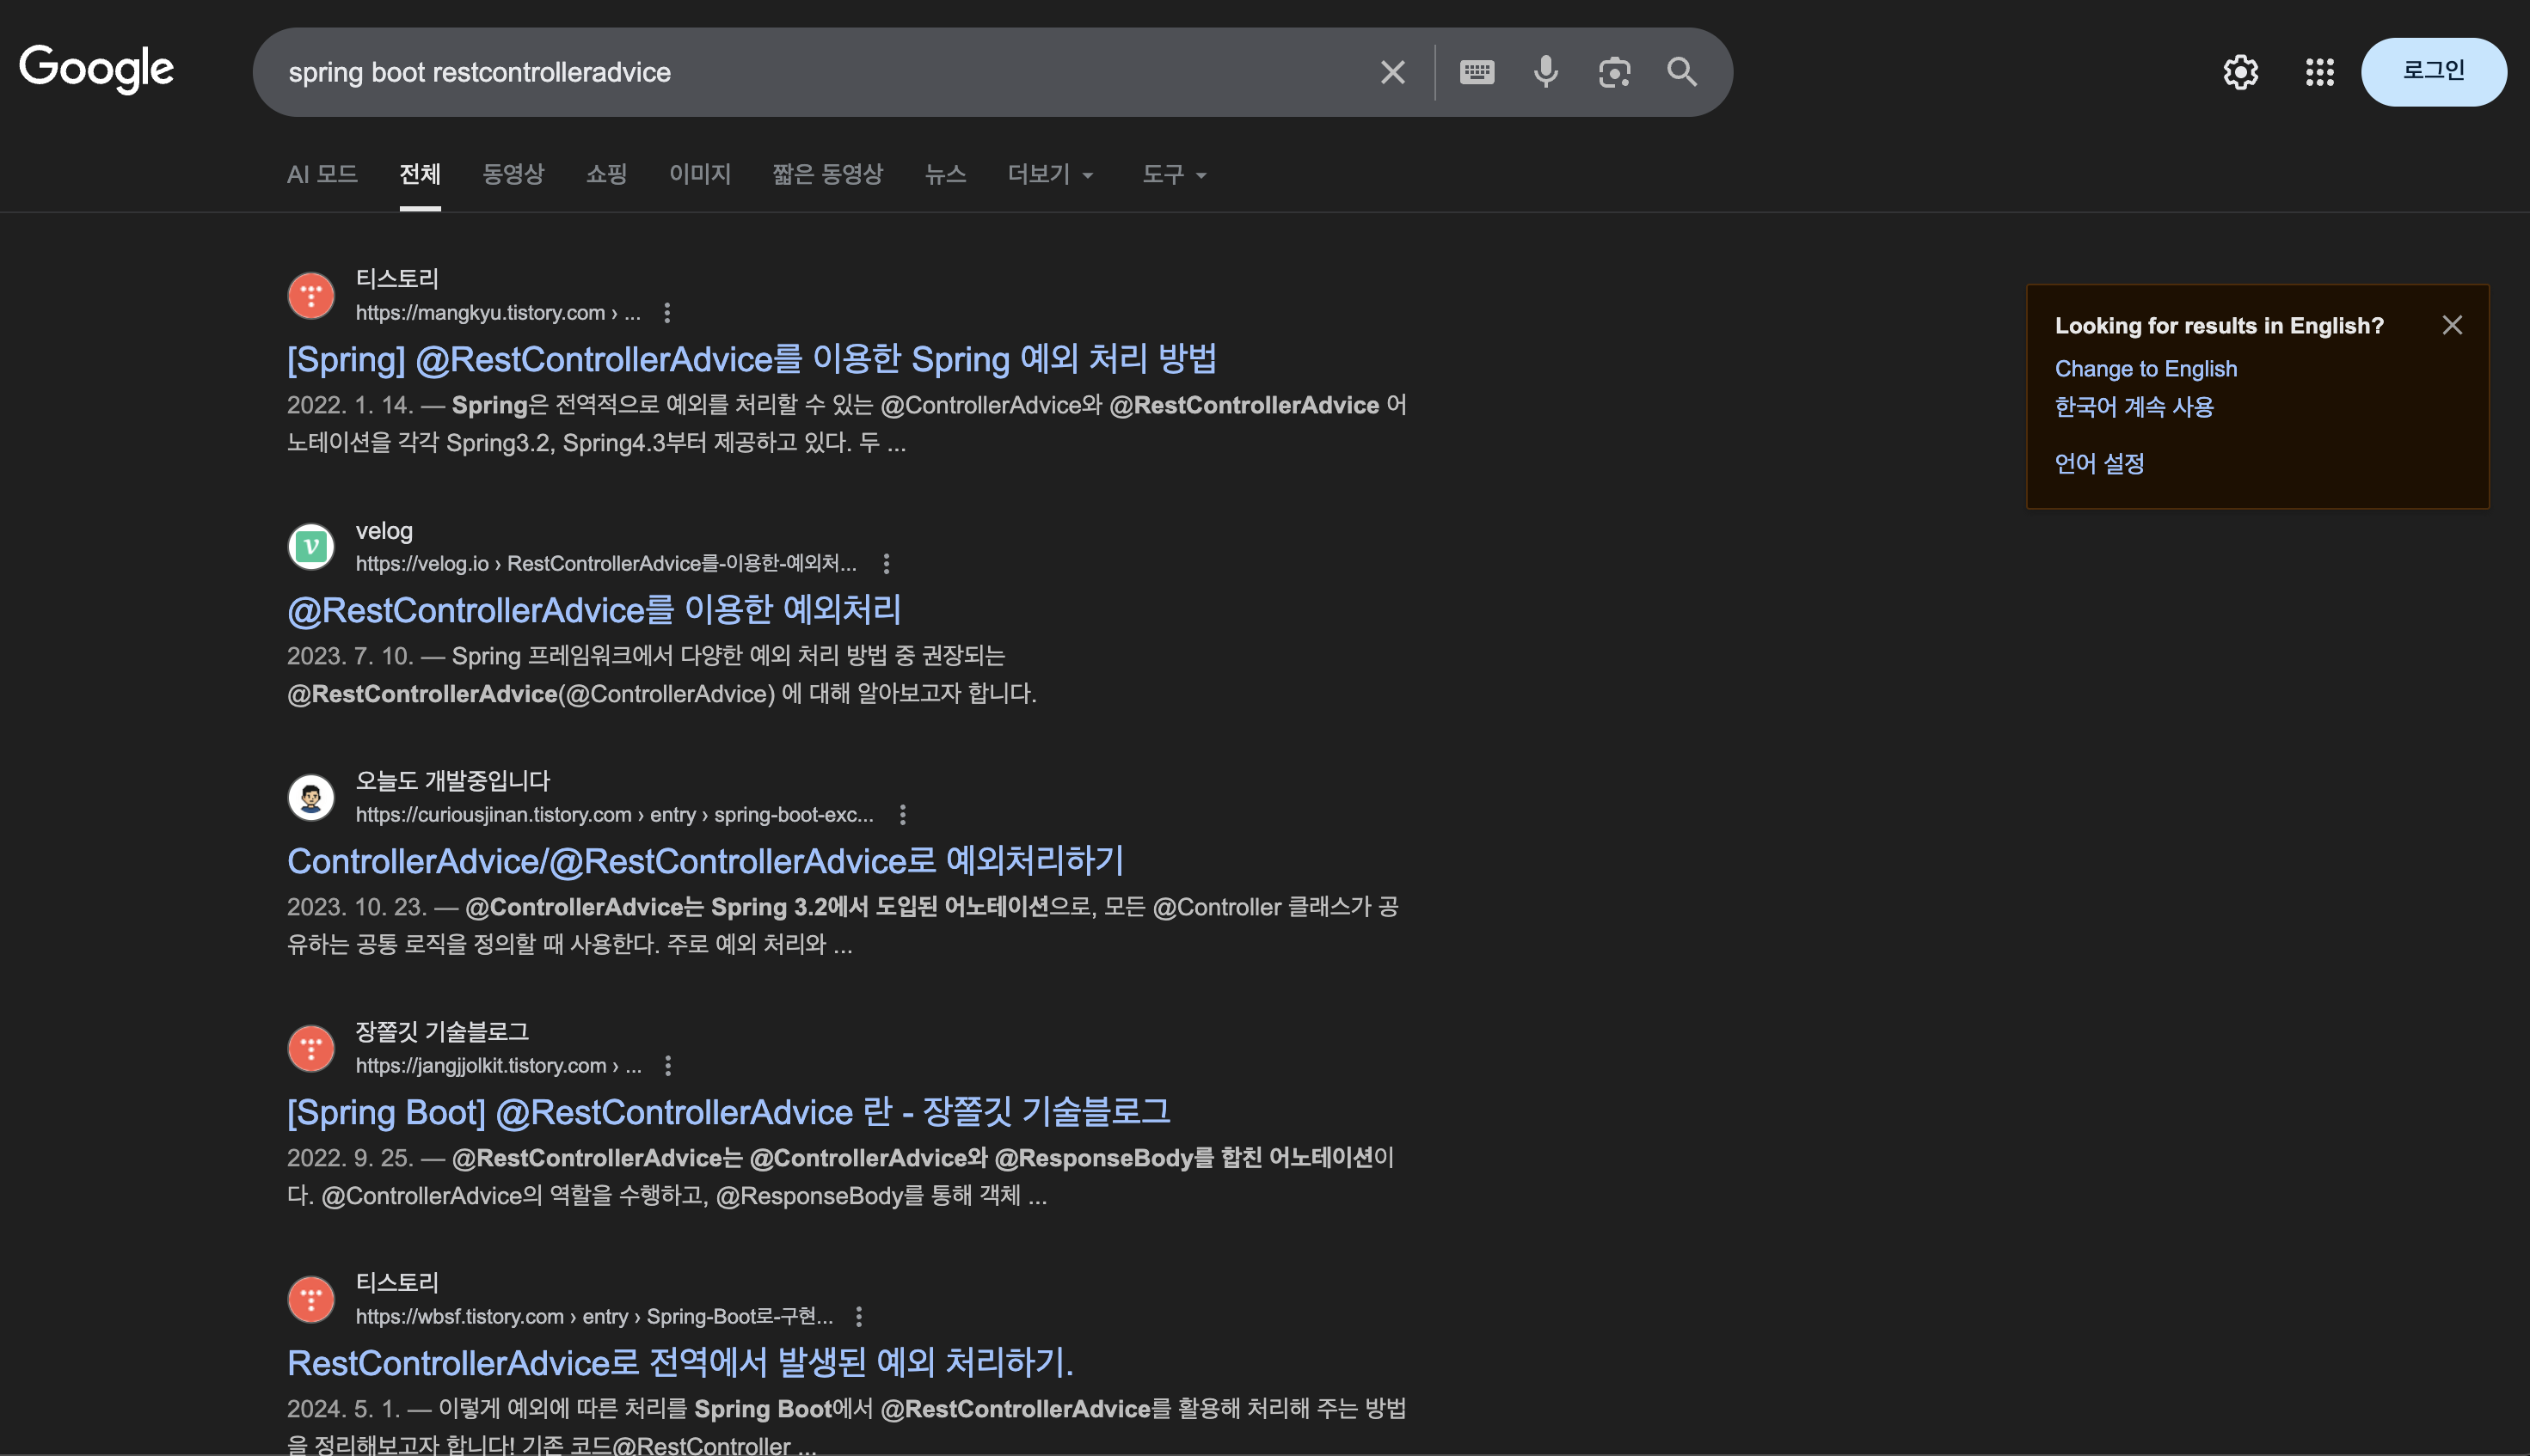Open Google settings gear icon
This screenshot has height=1456, width=2530.
(2240, 72)
